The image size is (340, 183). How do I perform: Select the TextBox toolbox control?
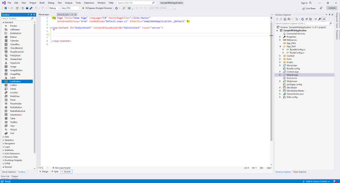point(14,122)
